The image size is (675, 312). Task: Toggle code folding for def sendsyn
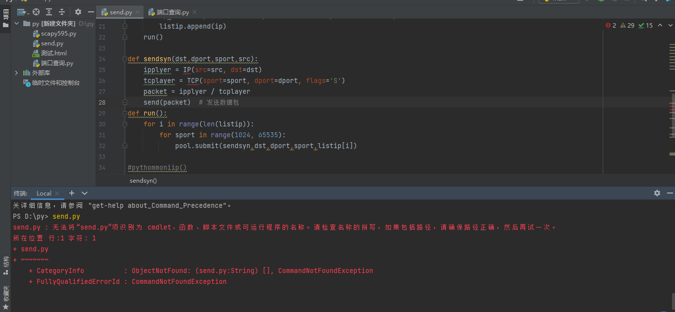[125, 59]
